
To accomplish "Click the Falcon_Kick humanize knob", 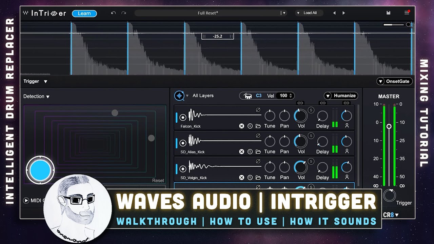I will point(347,116).
